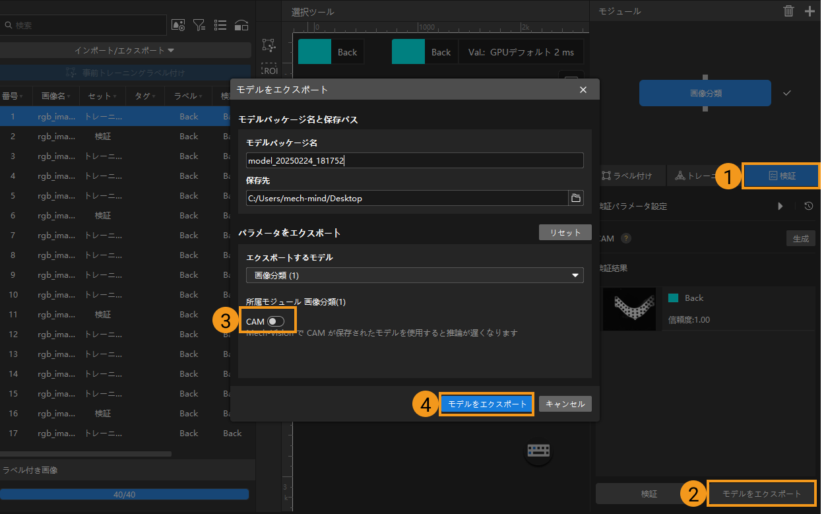The image size is (828, 514).
Task: Click the blue モデルをエクスポート button in dialog
Action: coord(487,404)
